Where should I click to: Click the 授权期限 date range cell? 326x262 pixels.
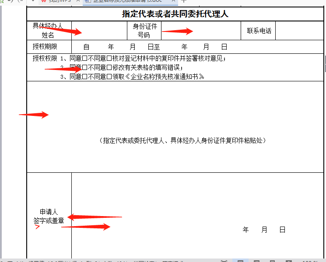(155, 47)
